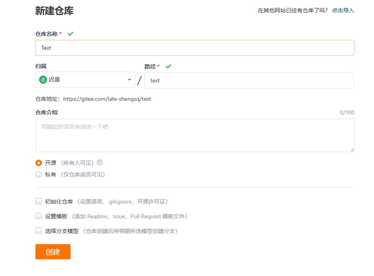Click the green checkmark beside 路径

pyautogui.click(x=168, y=67)
